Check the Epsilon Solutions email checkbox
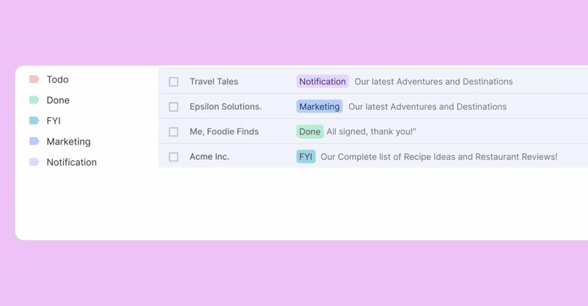 (173, 107)
